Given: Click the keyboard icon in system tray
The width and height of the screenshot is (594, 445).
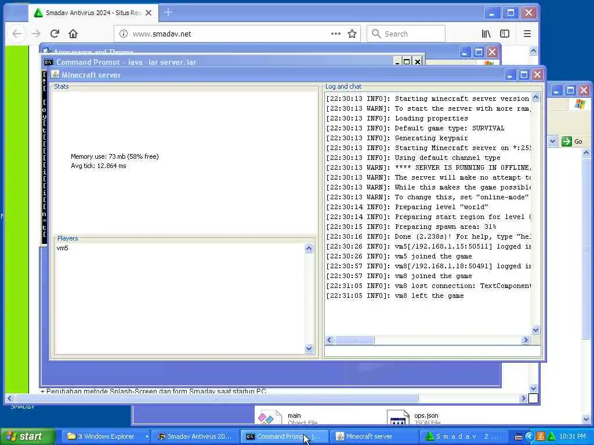Looking at the screenshot, I should point(519,437).
